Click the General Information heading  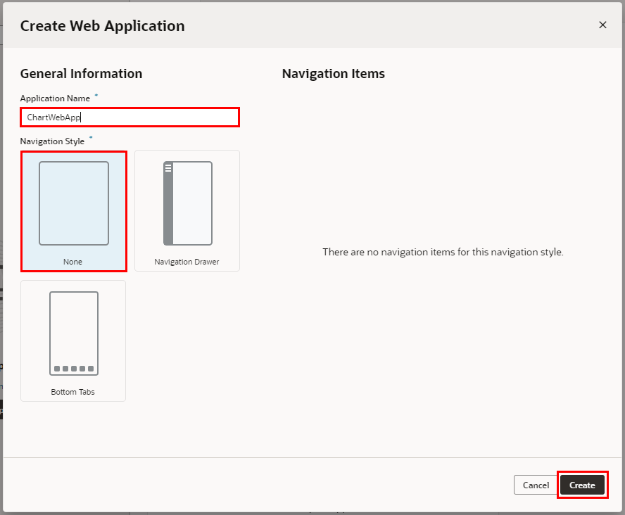(x=81, y=74)
